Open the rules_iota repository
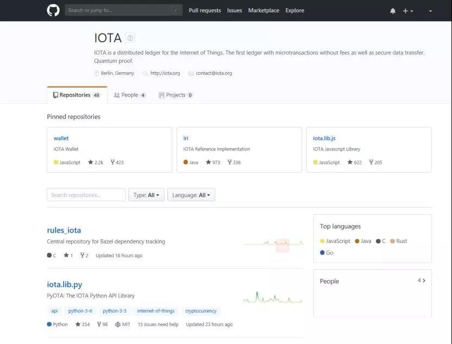Screen dimensions: 452x344 (64, 230)
